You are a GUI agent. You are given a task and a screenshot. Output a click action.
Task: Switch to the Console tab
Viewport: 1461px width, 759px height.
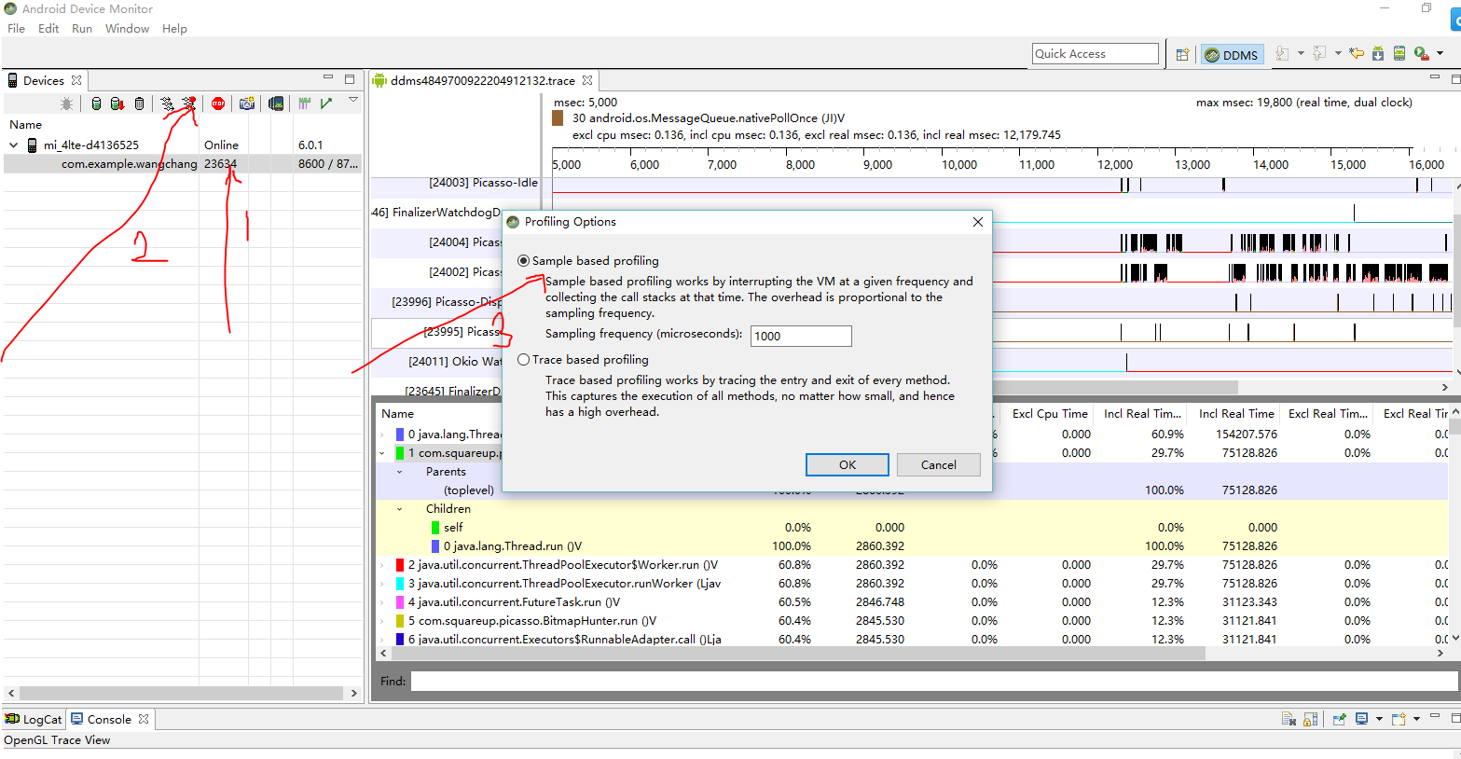tap(109, 719)
